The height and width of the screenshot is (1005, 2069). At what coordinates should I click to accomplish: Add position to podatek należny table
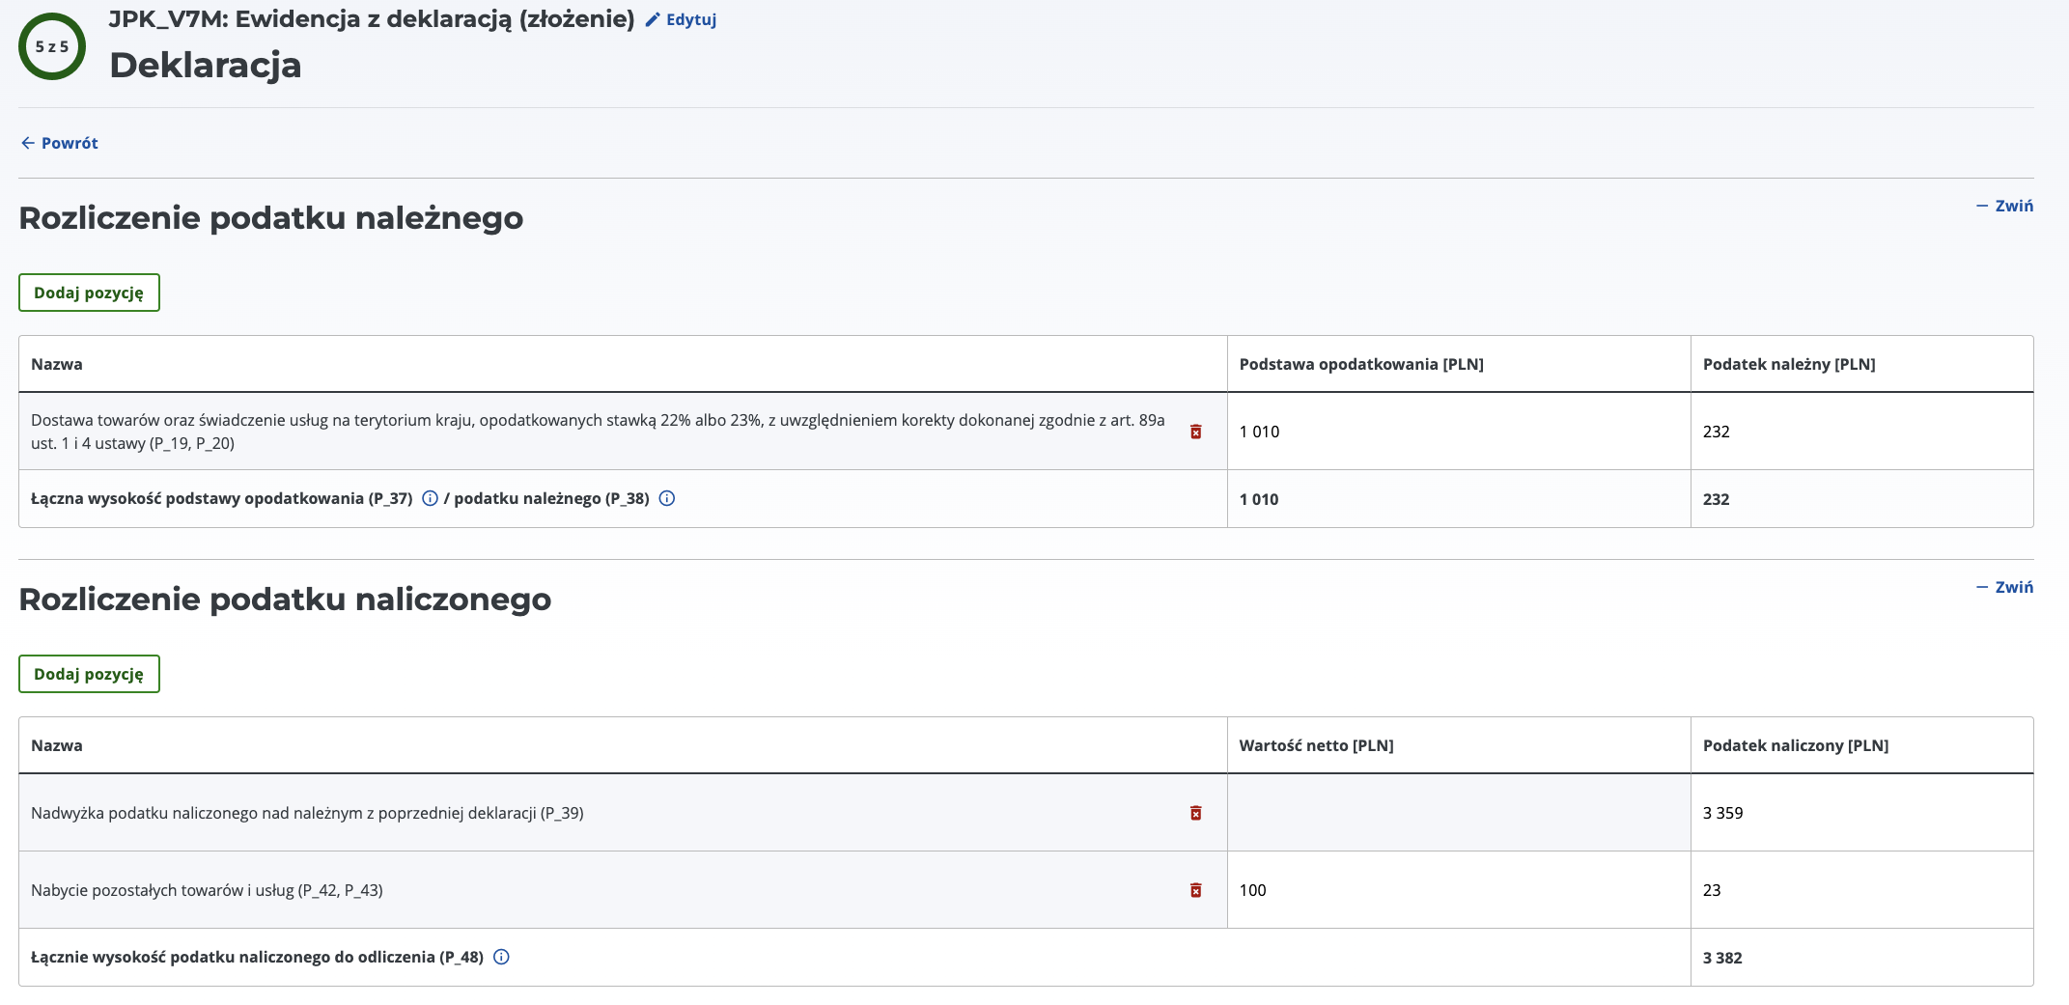[89, 293]
